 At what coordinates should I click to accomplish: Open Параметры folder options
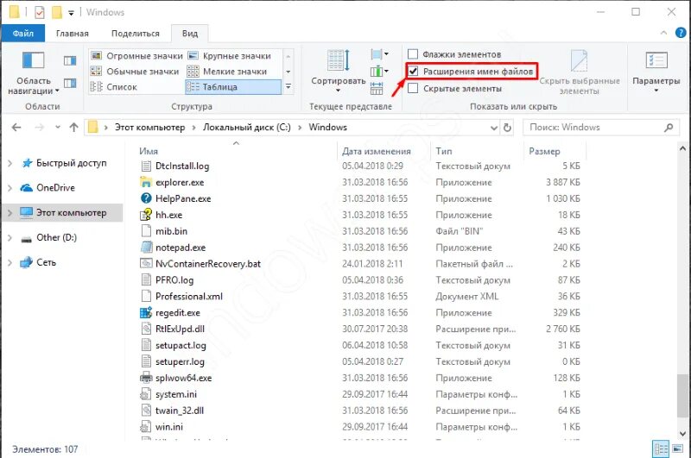(x=656, y=72)
